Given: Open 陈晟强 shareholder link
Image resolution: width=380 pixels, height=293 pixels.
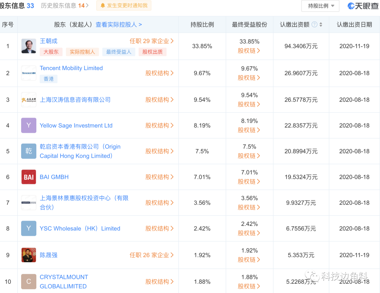Looking at the screenshot, I should 49,255.
